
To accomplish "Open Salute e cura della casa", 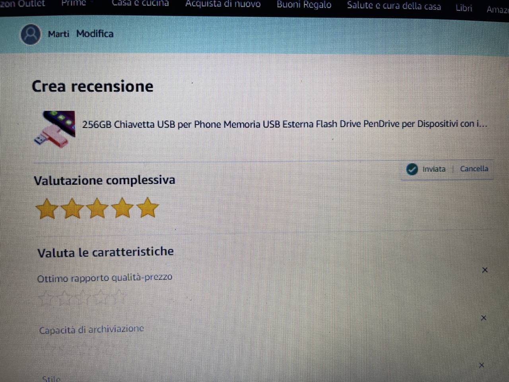I will [x=394, y=6].
